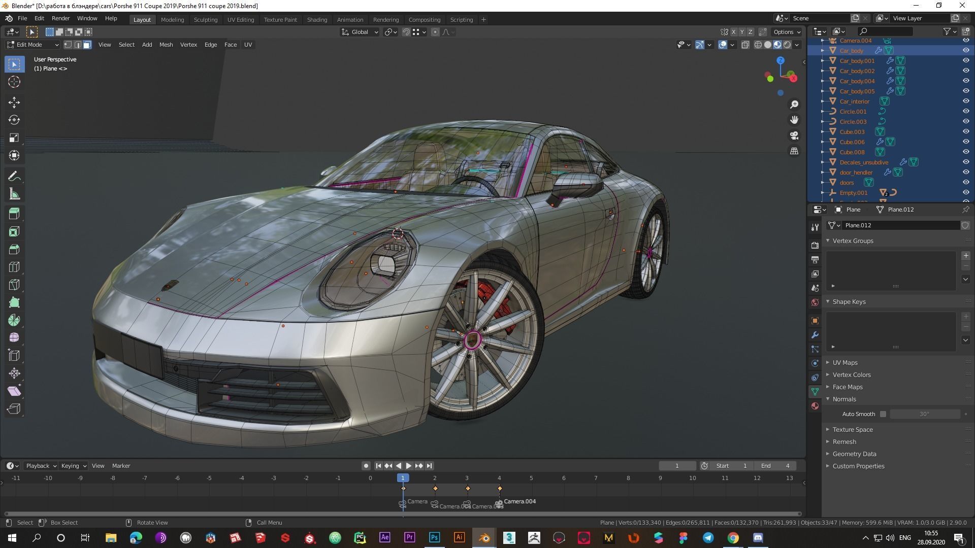Click the mesh name Plane.012 field

click(x=901, y=225)
